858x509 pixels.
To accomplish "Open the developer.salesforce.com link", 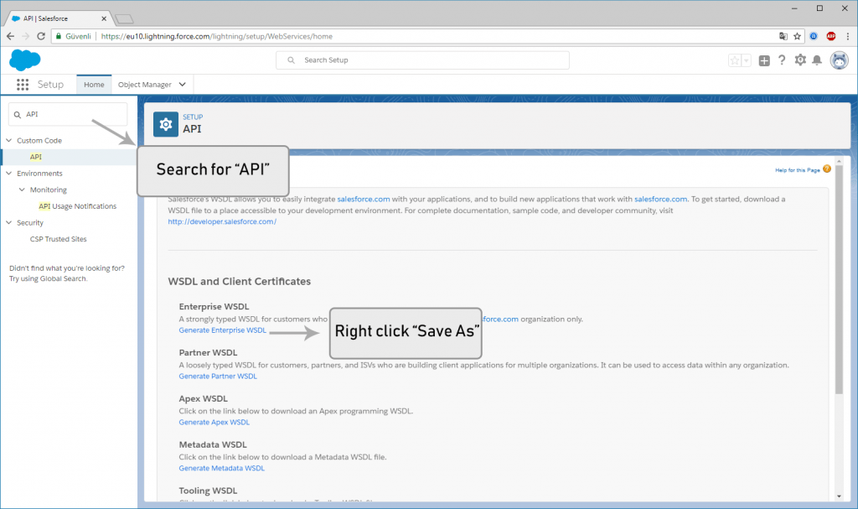I will pos(222,222).
